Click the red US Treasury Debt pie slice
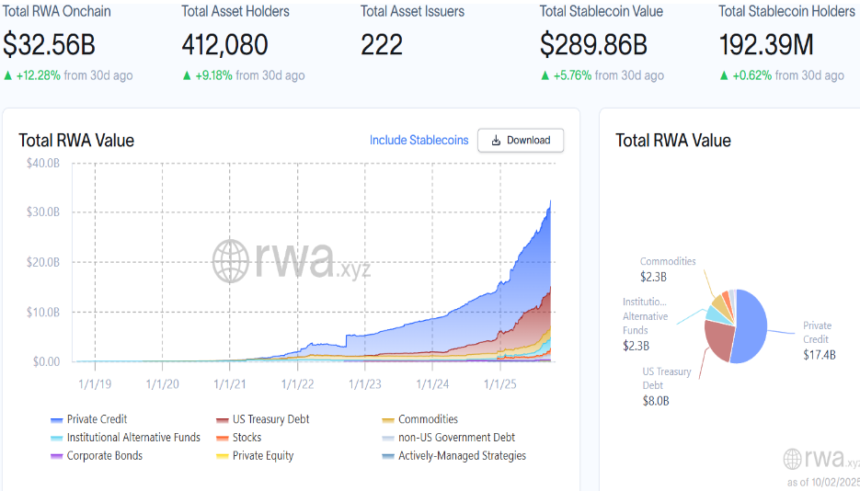The height and width of the screenshot is (491, 860). (x=720, y=342)
